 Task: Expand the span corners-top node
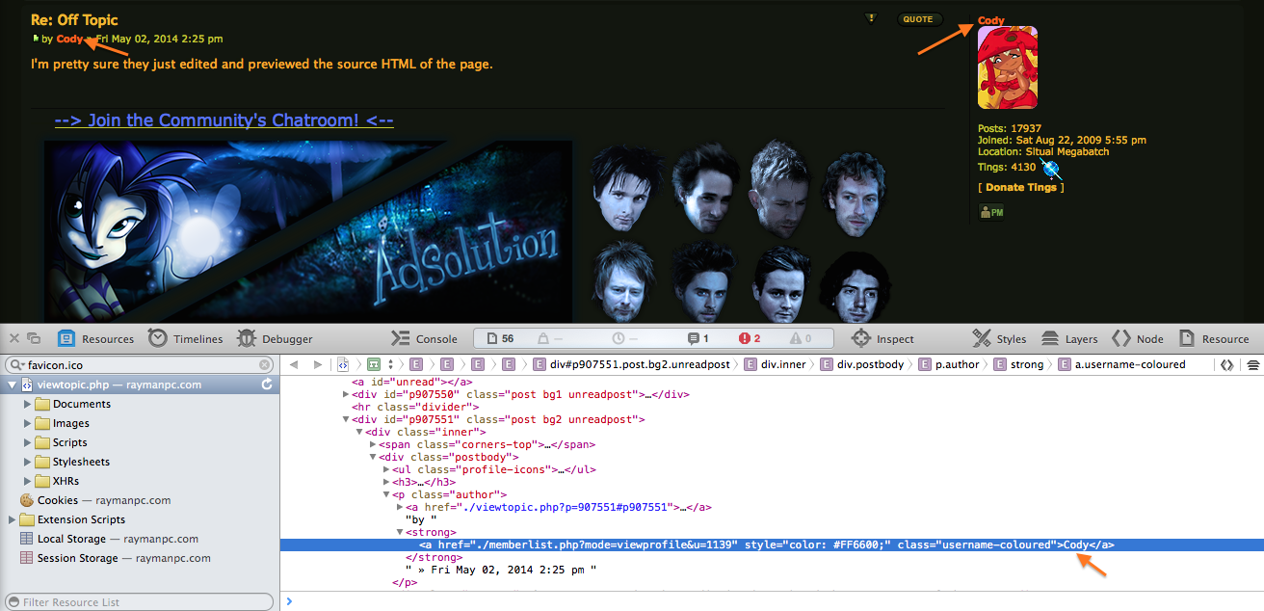[x=374, y=444]
